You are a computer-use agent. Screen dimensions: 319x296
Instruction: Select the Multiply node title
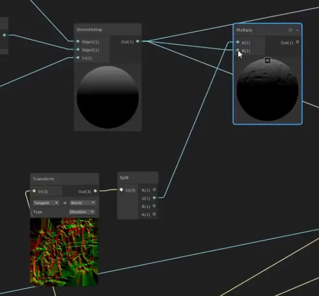(244, 30)
